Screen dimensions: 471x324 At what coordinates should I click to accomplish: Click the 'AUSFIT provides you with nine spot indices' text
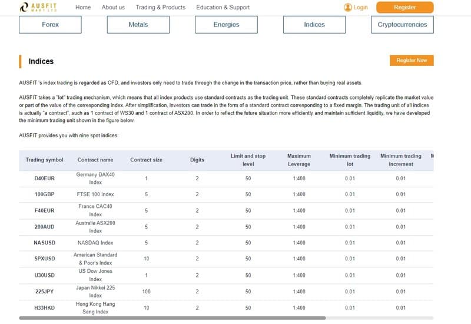(x=68, y=135)
